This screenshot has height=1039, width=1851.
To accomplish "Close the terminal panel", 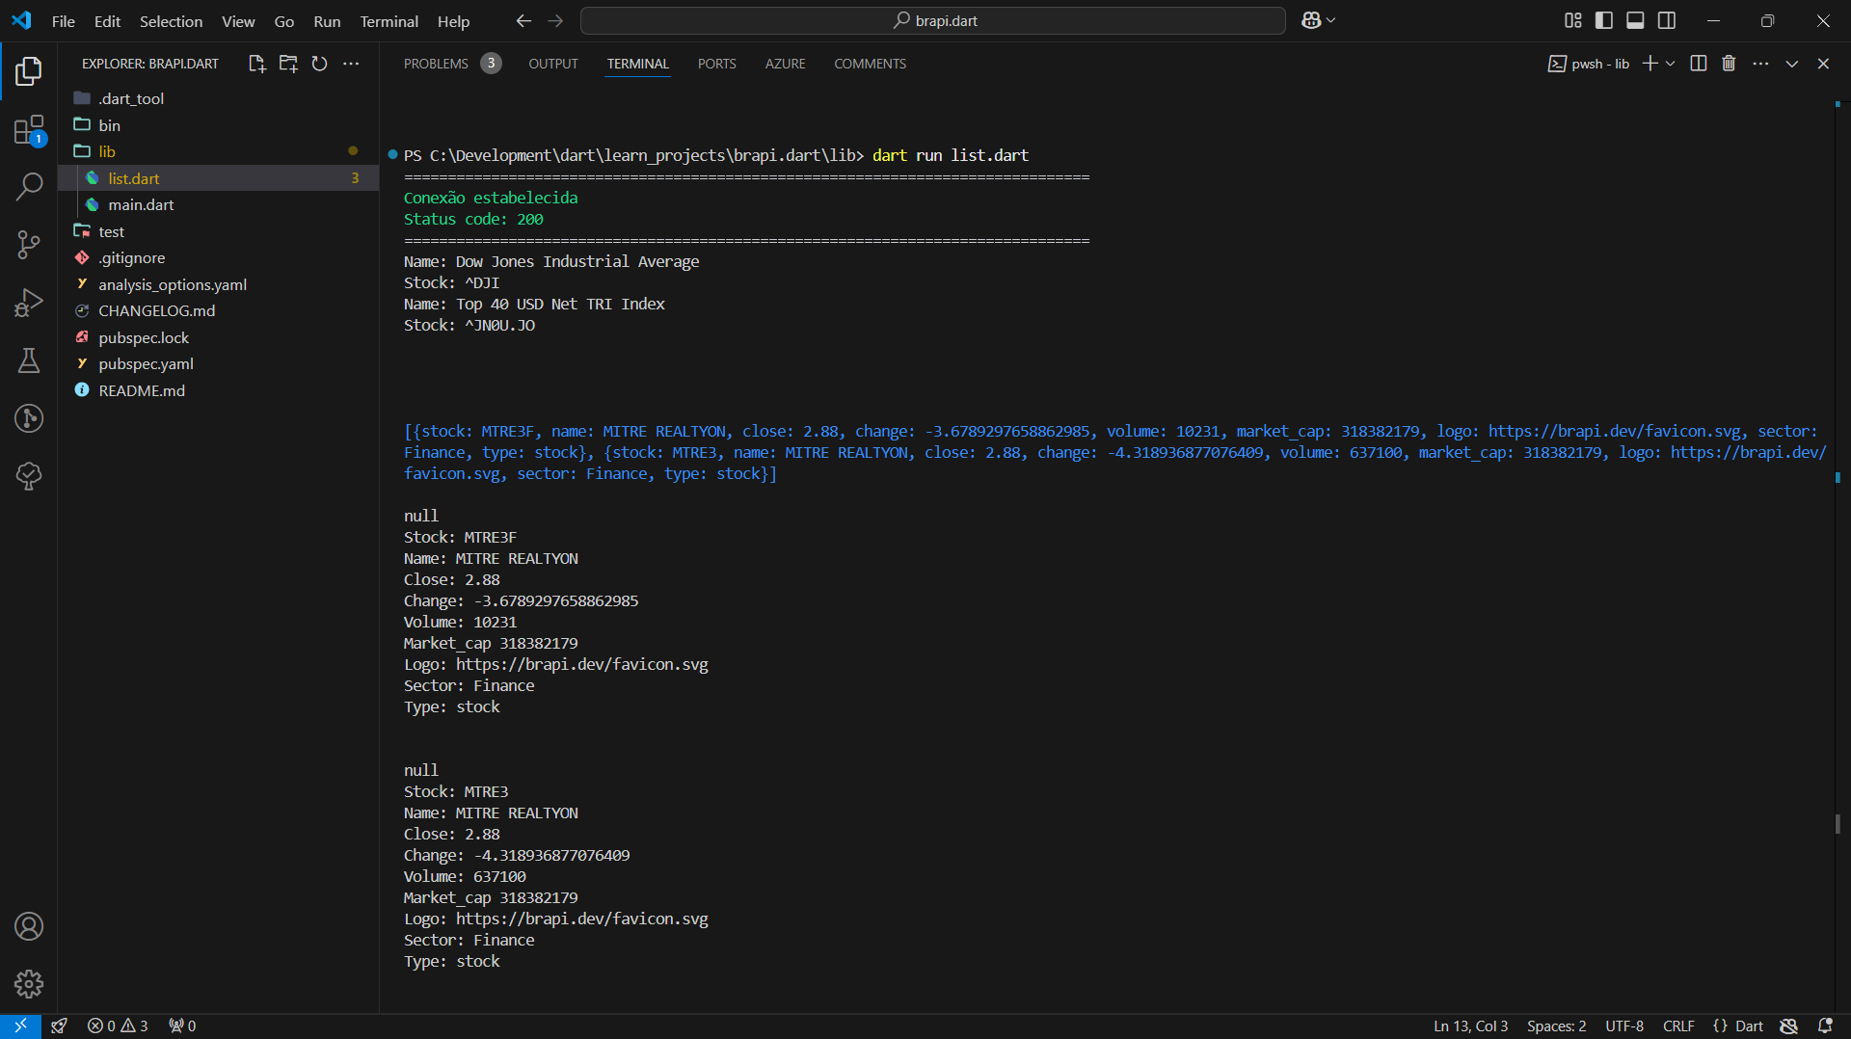I will pos(1823,64).
